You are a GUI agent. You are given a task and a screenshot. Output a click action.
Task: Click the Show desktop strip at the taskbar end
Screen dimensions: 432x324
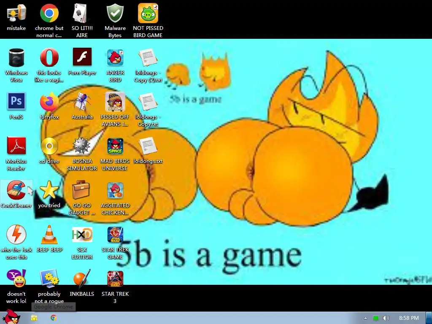point(429,318)
